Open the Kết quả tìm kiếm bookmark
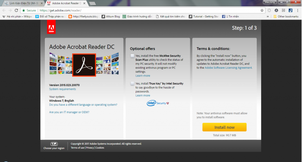The width and height of the screenshot is (302, 162). (x=171, y=16)
